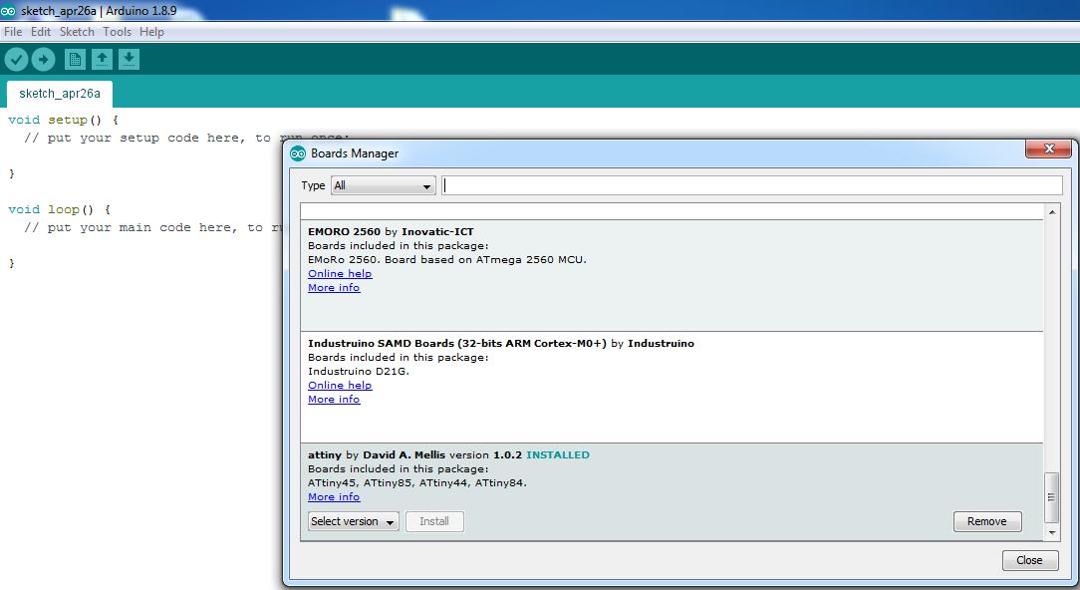Viewport: 1080px width, 590px height.
Task: Open the Select version dropdown
Action: tap(353, 522)
